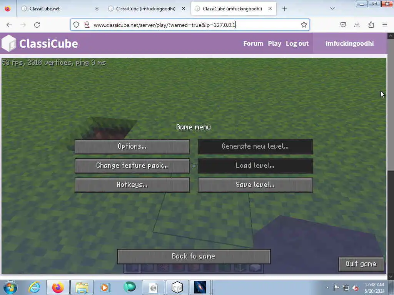Open Firefox hamburger application menu
This screenshot has height=295, width=394.
385,25
